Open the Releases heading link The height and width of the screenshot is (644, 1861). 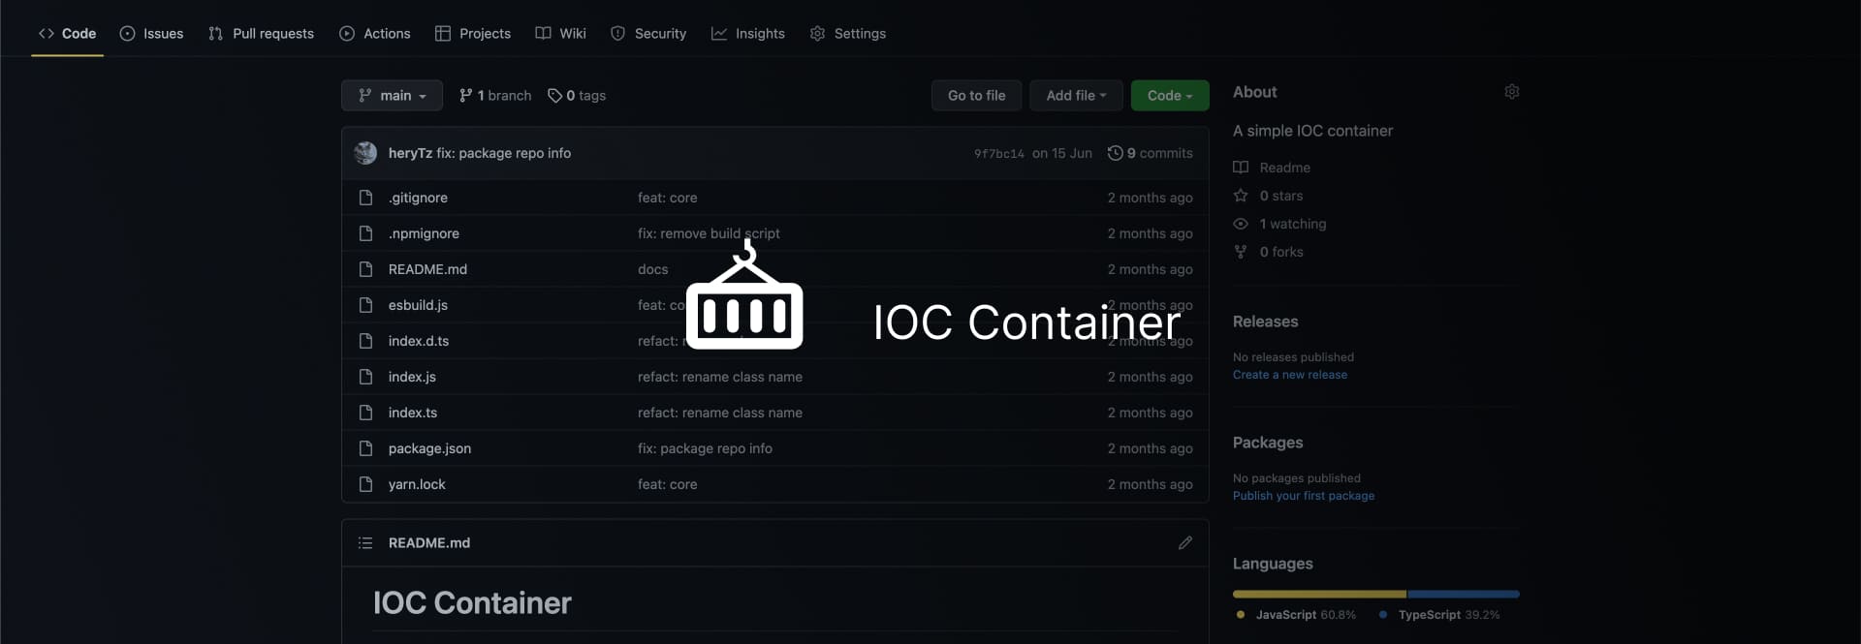(1265, 322)
